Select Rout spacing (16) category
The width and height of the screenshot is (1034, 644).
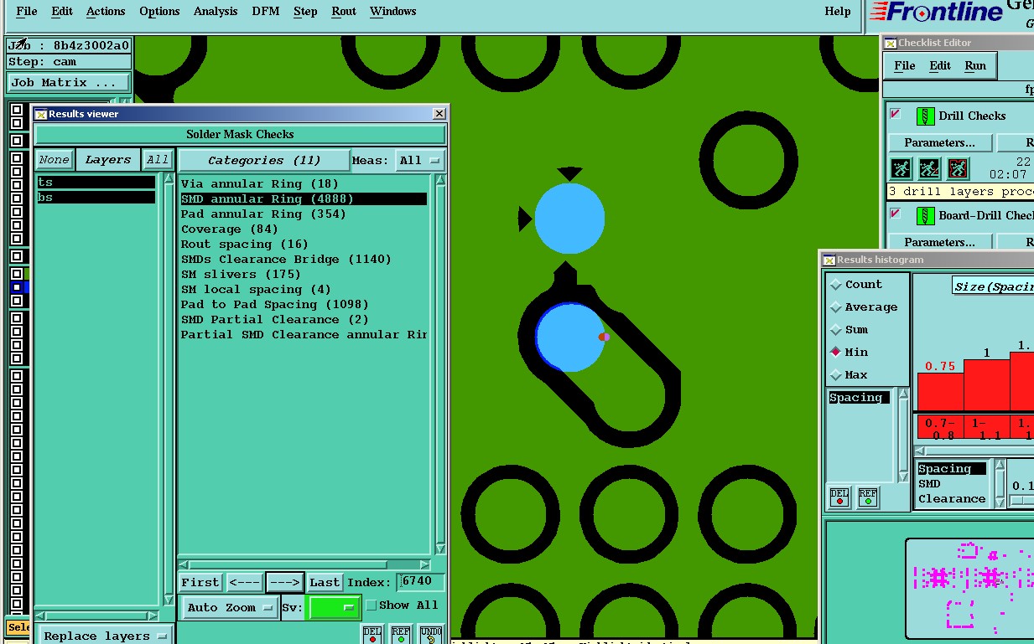coord(245,244)
